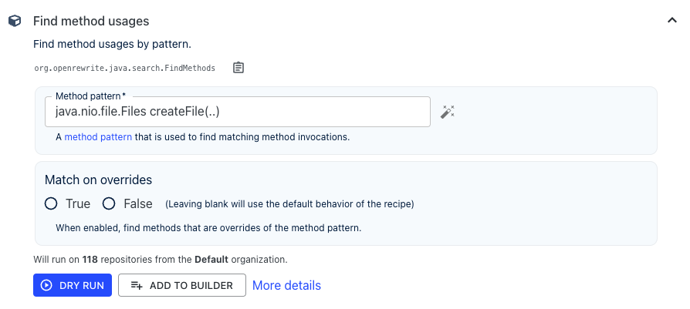Click the org.openrewrite.java.search.FindMethods recipe ID text

(125, 68)
